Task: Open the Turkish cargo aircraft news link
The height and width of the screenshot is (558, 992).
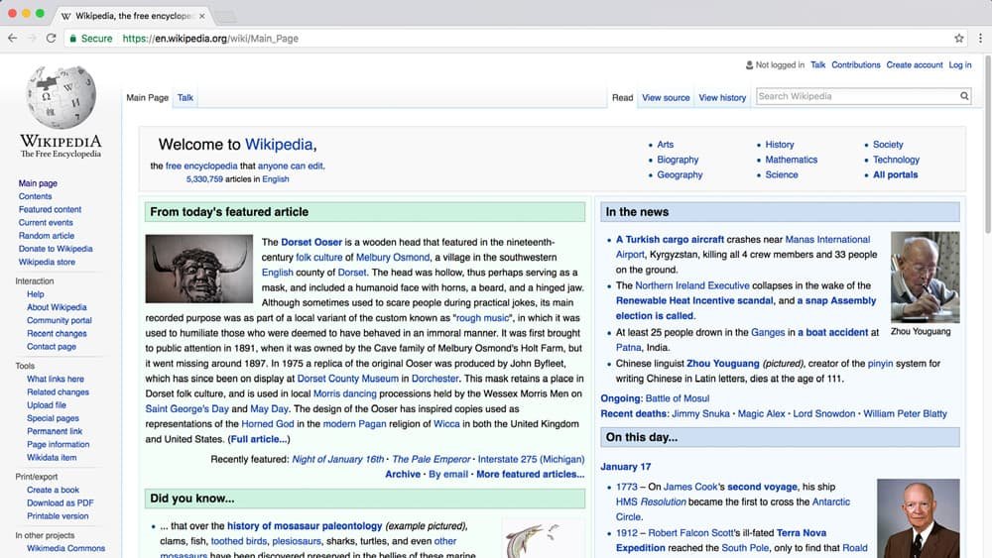Action: point(670,240)
